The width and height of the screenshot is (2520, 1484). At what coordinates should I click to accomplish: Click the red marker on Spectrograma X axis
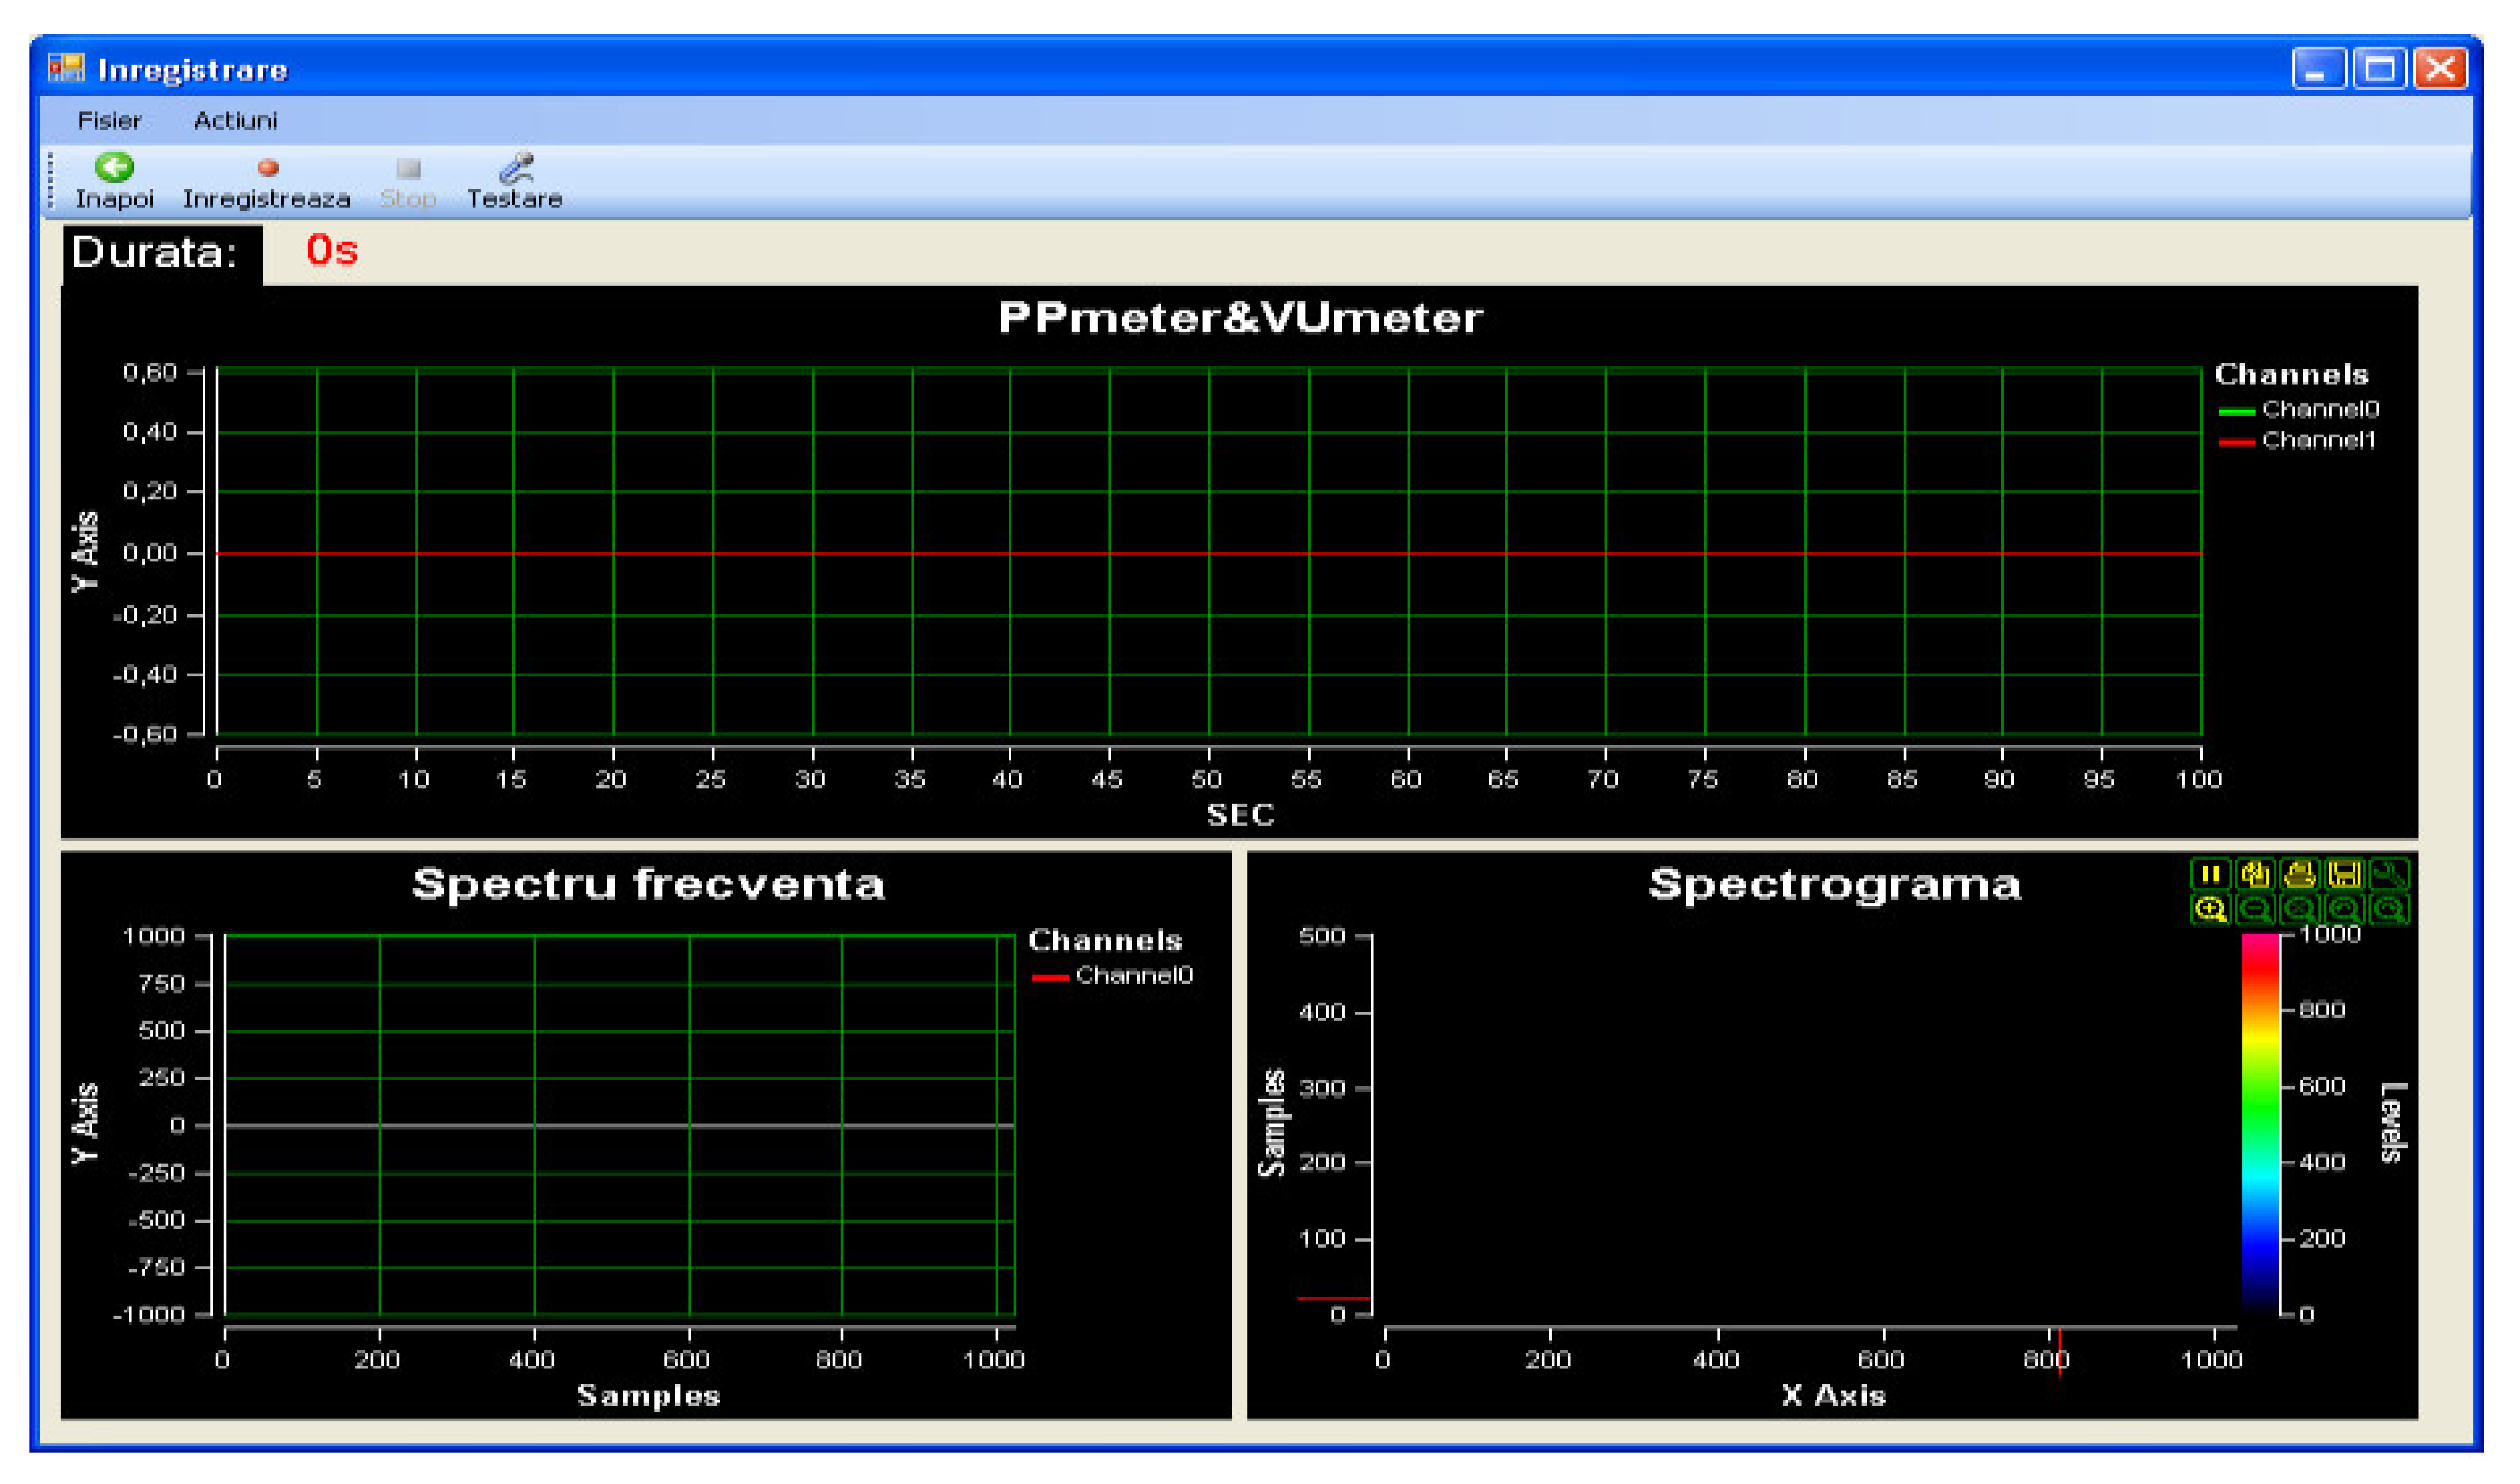[x=2059, y=1350]
